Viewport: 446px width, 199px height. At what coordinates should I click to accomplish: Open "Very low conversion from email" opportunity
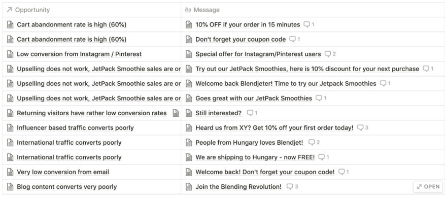tap(63, 172)
